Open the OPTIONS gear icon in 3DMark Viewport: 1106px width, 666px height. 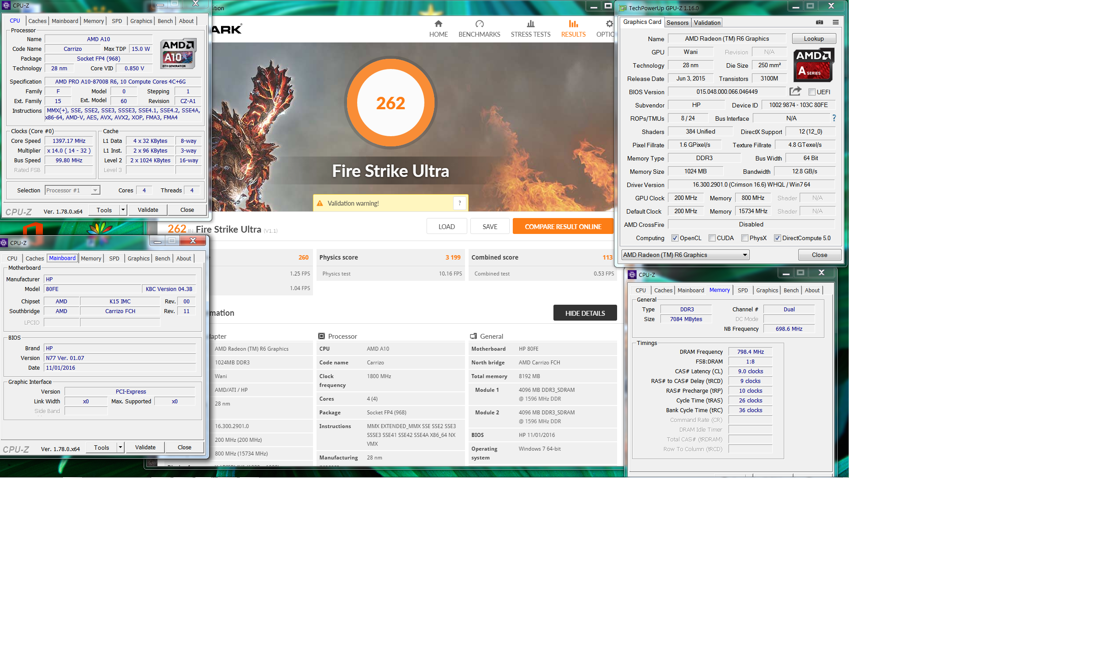[609, 23]
